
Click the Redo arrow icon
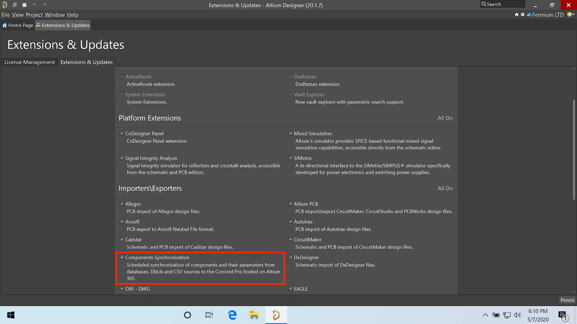[44, 5]
